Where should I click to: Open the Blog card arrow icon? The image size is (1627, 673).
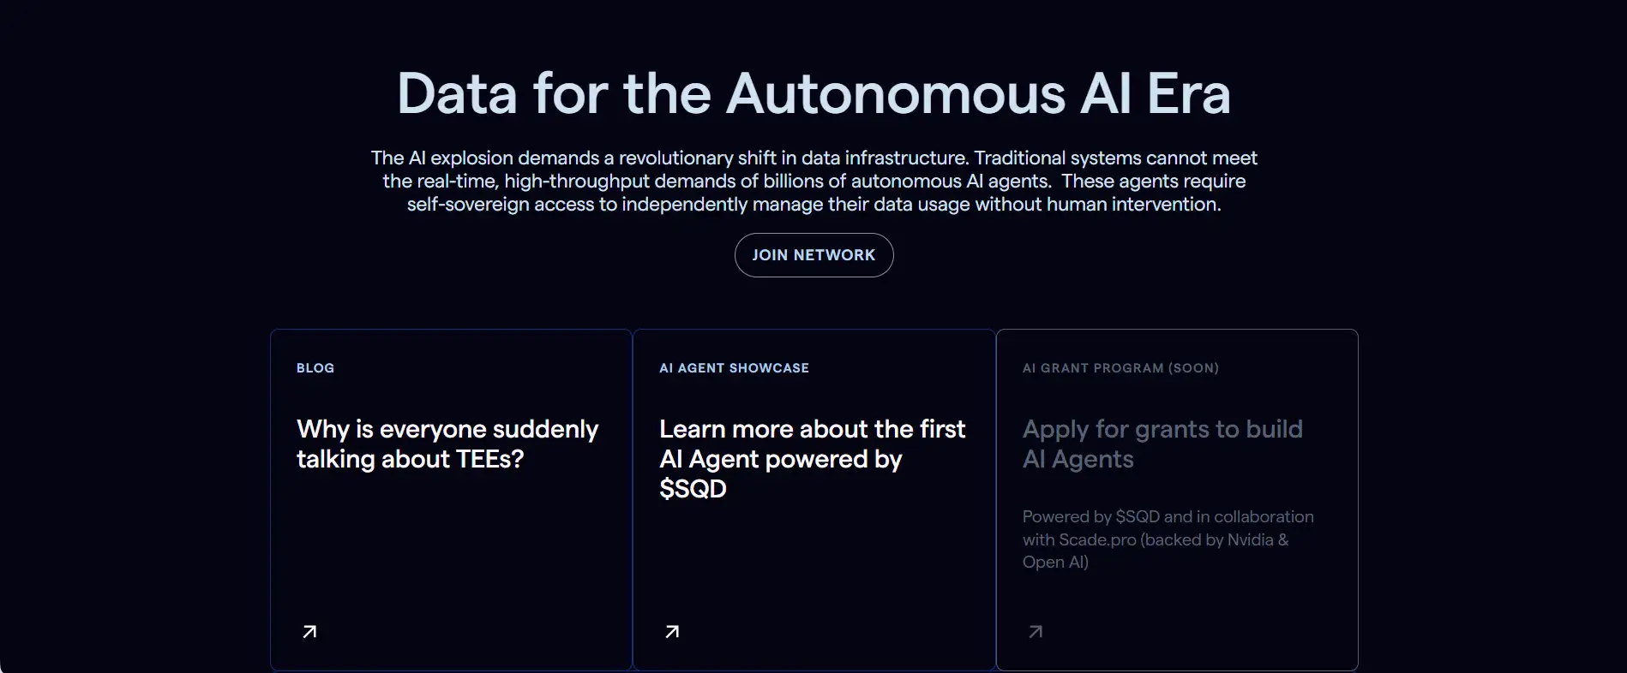(309, 632)
